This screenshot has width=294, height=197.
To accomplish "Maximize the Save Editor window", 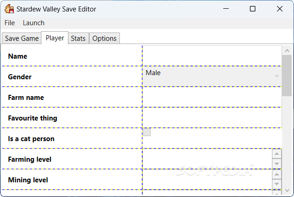I will (253, 9).
